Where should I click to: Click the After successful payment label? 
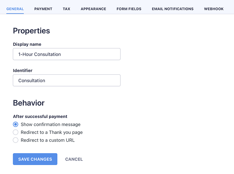click(x=40, y=117)
